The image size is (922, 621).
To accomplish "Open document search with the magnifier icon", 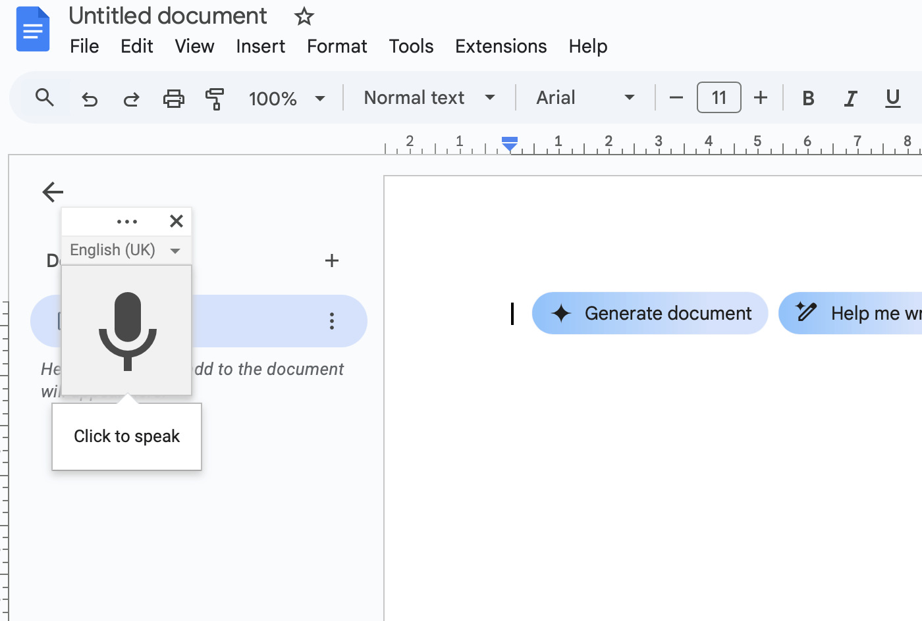I will coord(45,97).
